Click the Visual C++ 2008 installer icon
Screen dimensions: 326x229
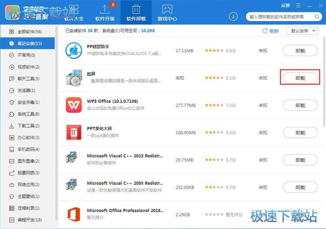71,184
